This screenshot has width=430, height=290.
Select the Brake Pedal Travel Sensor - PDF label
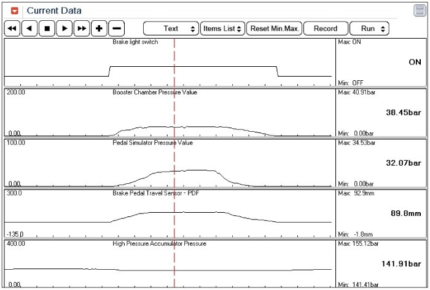[156, 193]
